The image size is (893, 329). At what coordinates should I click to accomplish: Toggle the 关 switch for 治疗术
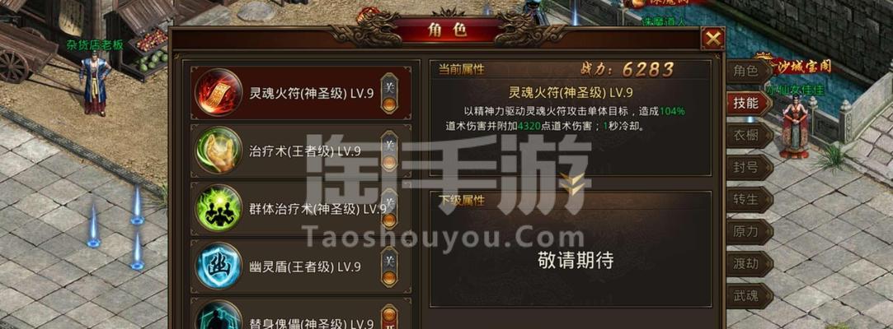pyautogui.click(x=389, y=151)
